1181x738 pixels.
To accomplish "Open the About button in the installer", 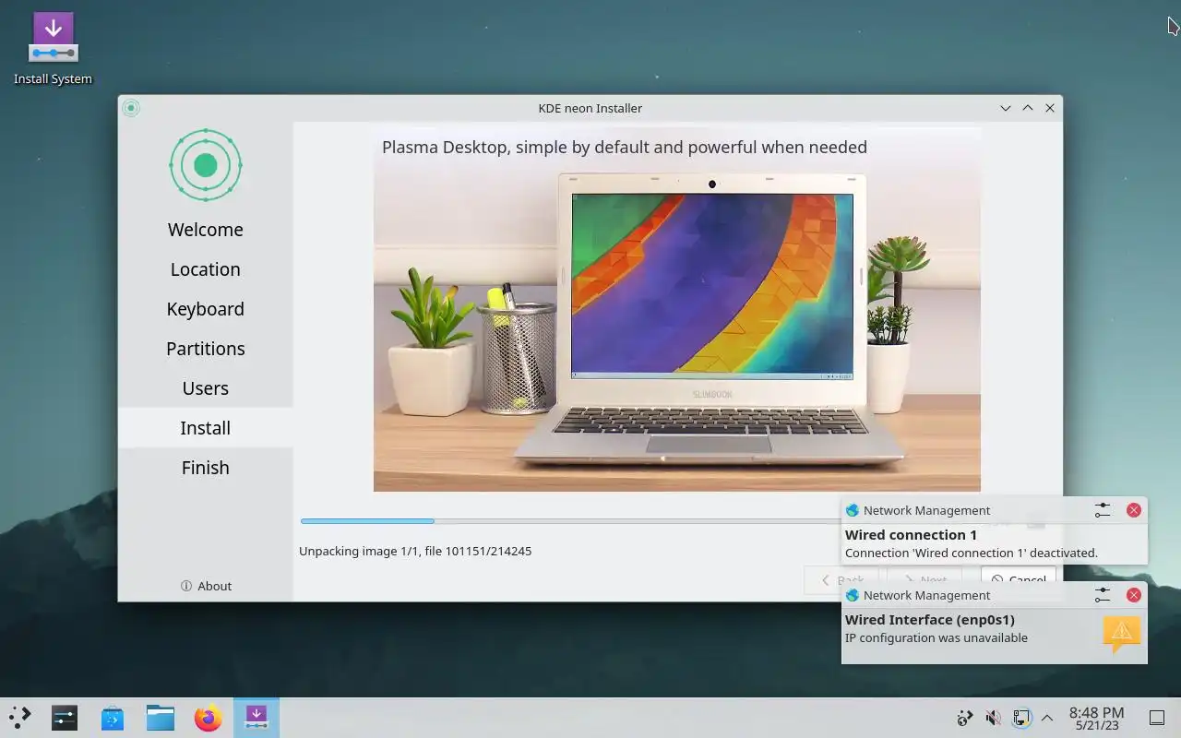I will [x=206, y=586].
